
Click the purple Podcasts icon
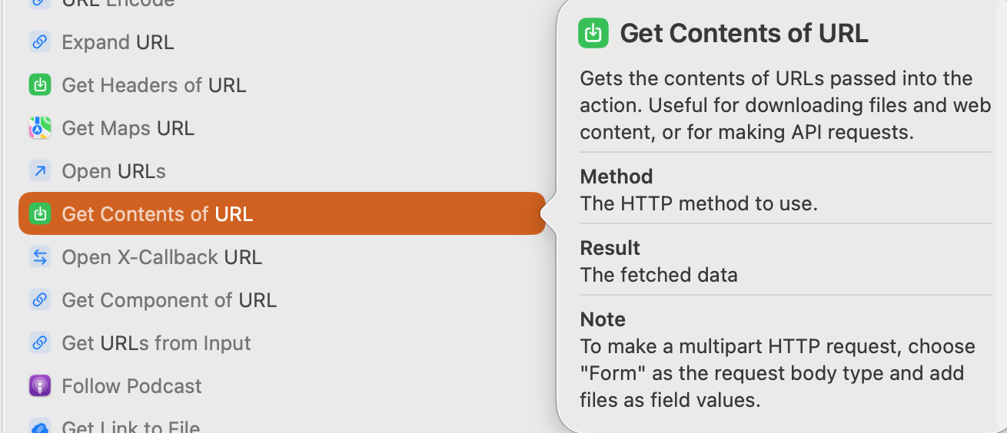click(40, 385)
